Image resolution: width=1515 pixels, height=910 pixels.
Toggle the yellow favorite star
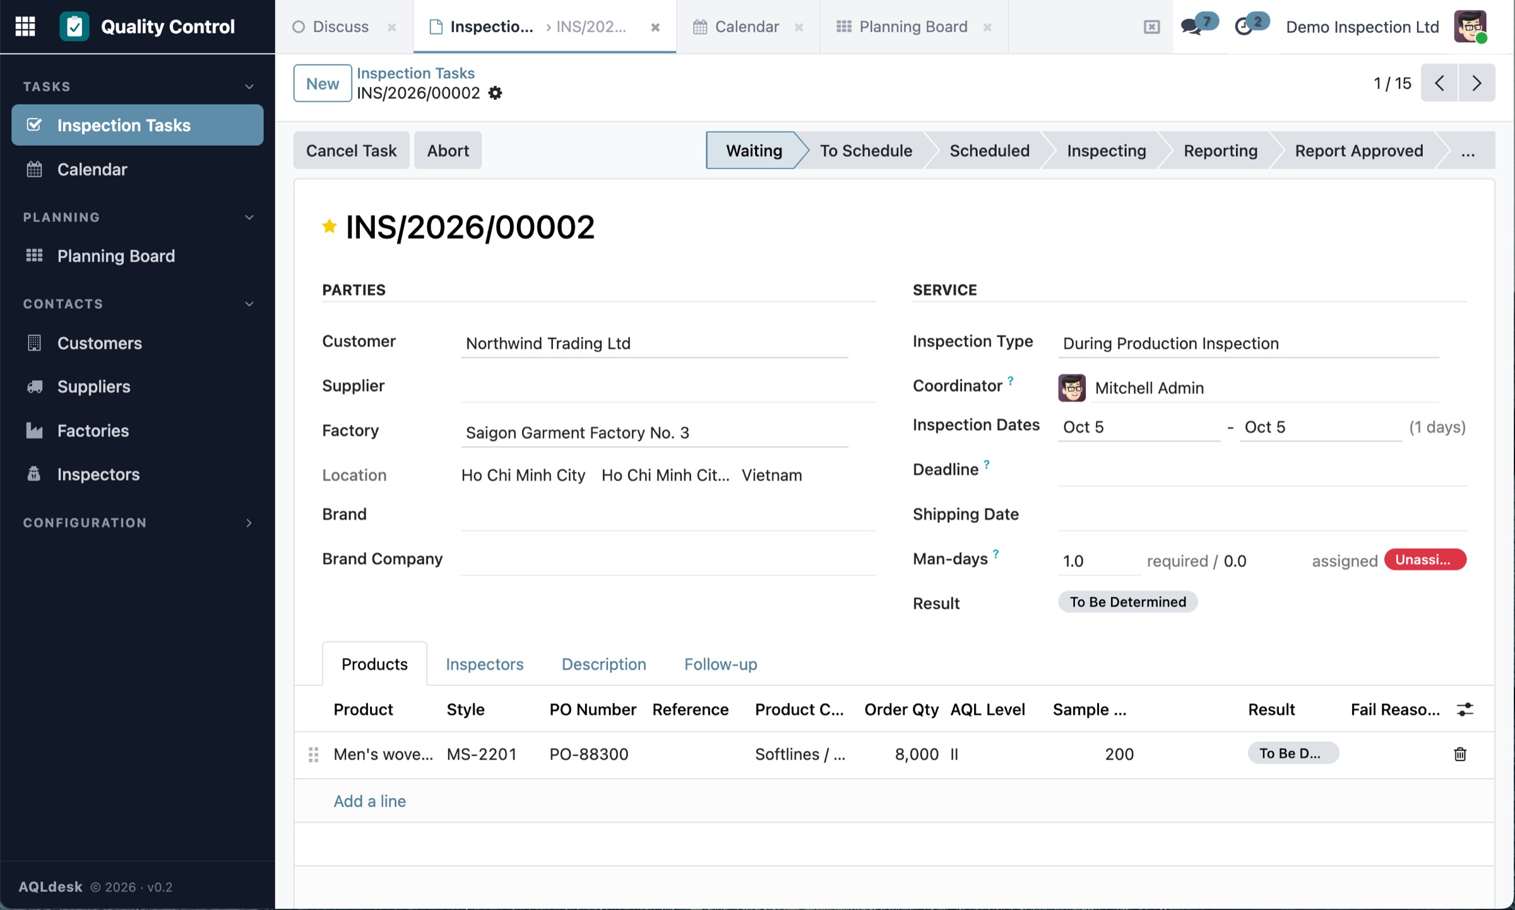(329, 226)
